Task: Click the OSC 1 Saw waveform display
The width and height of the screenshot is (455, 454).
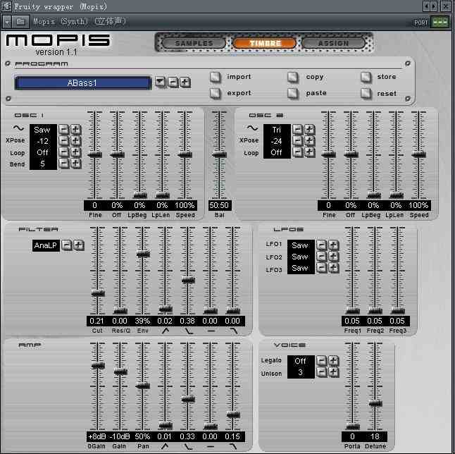Action: coord(42,130)
